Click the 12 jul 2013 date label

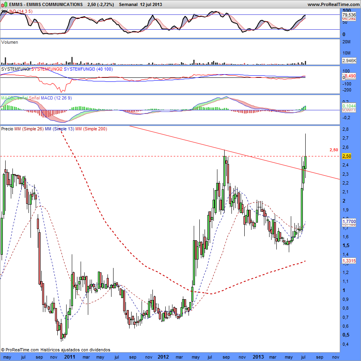click(x=151, y=4)
